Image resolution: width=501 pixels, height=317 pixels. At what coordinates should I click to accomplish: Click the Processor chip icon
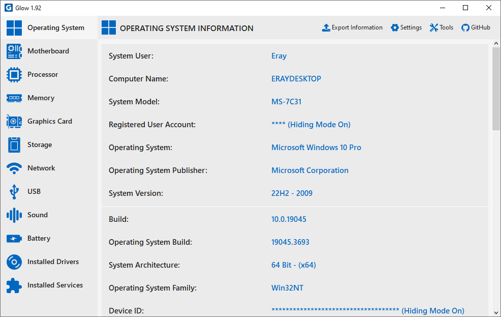(x=14, y=74)
